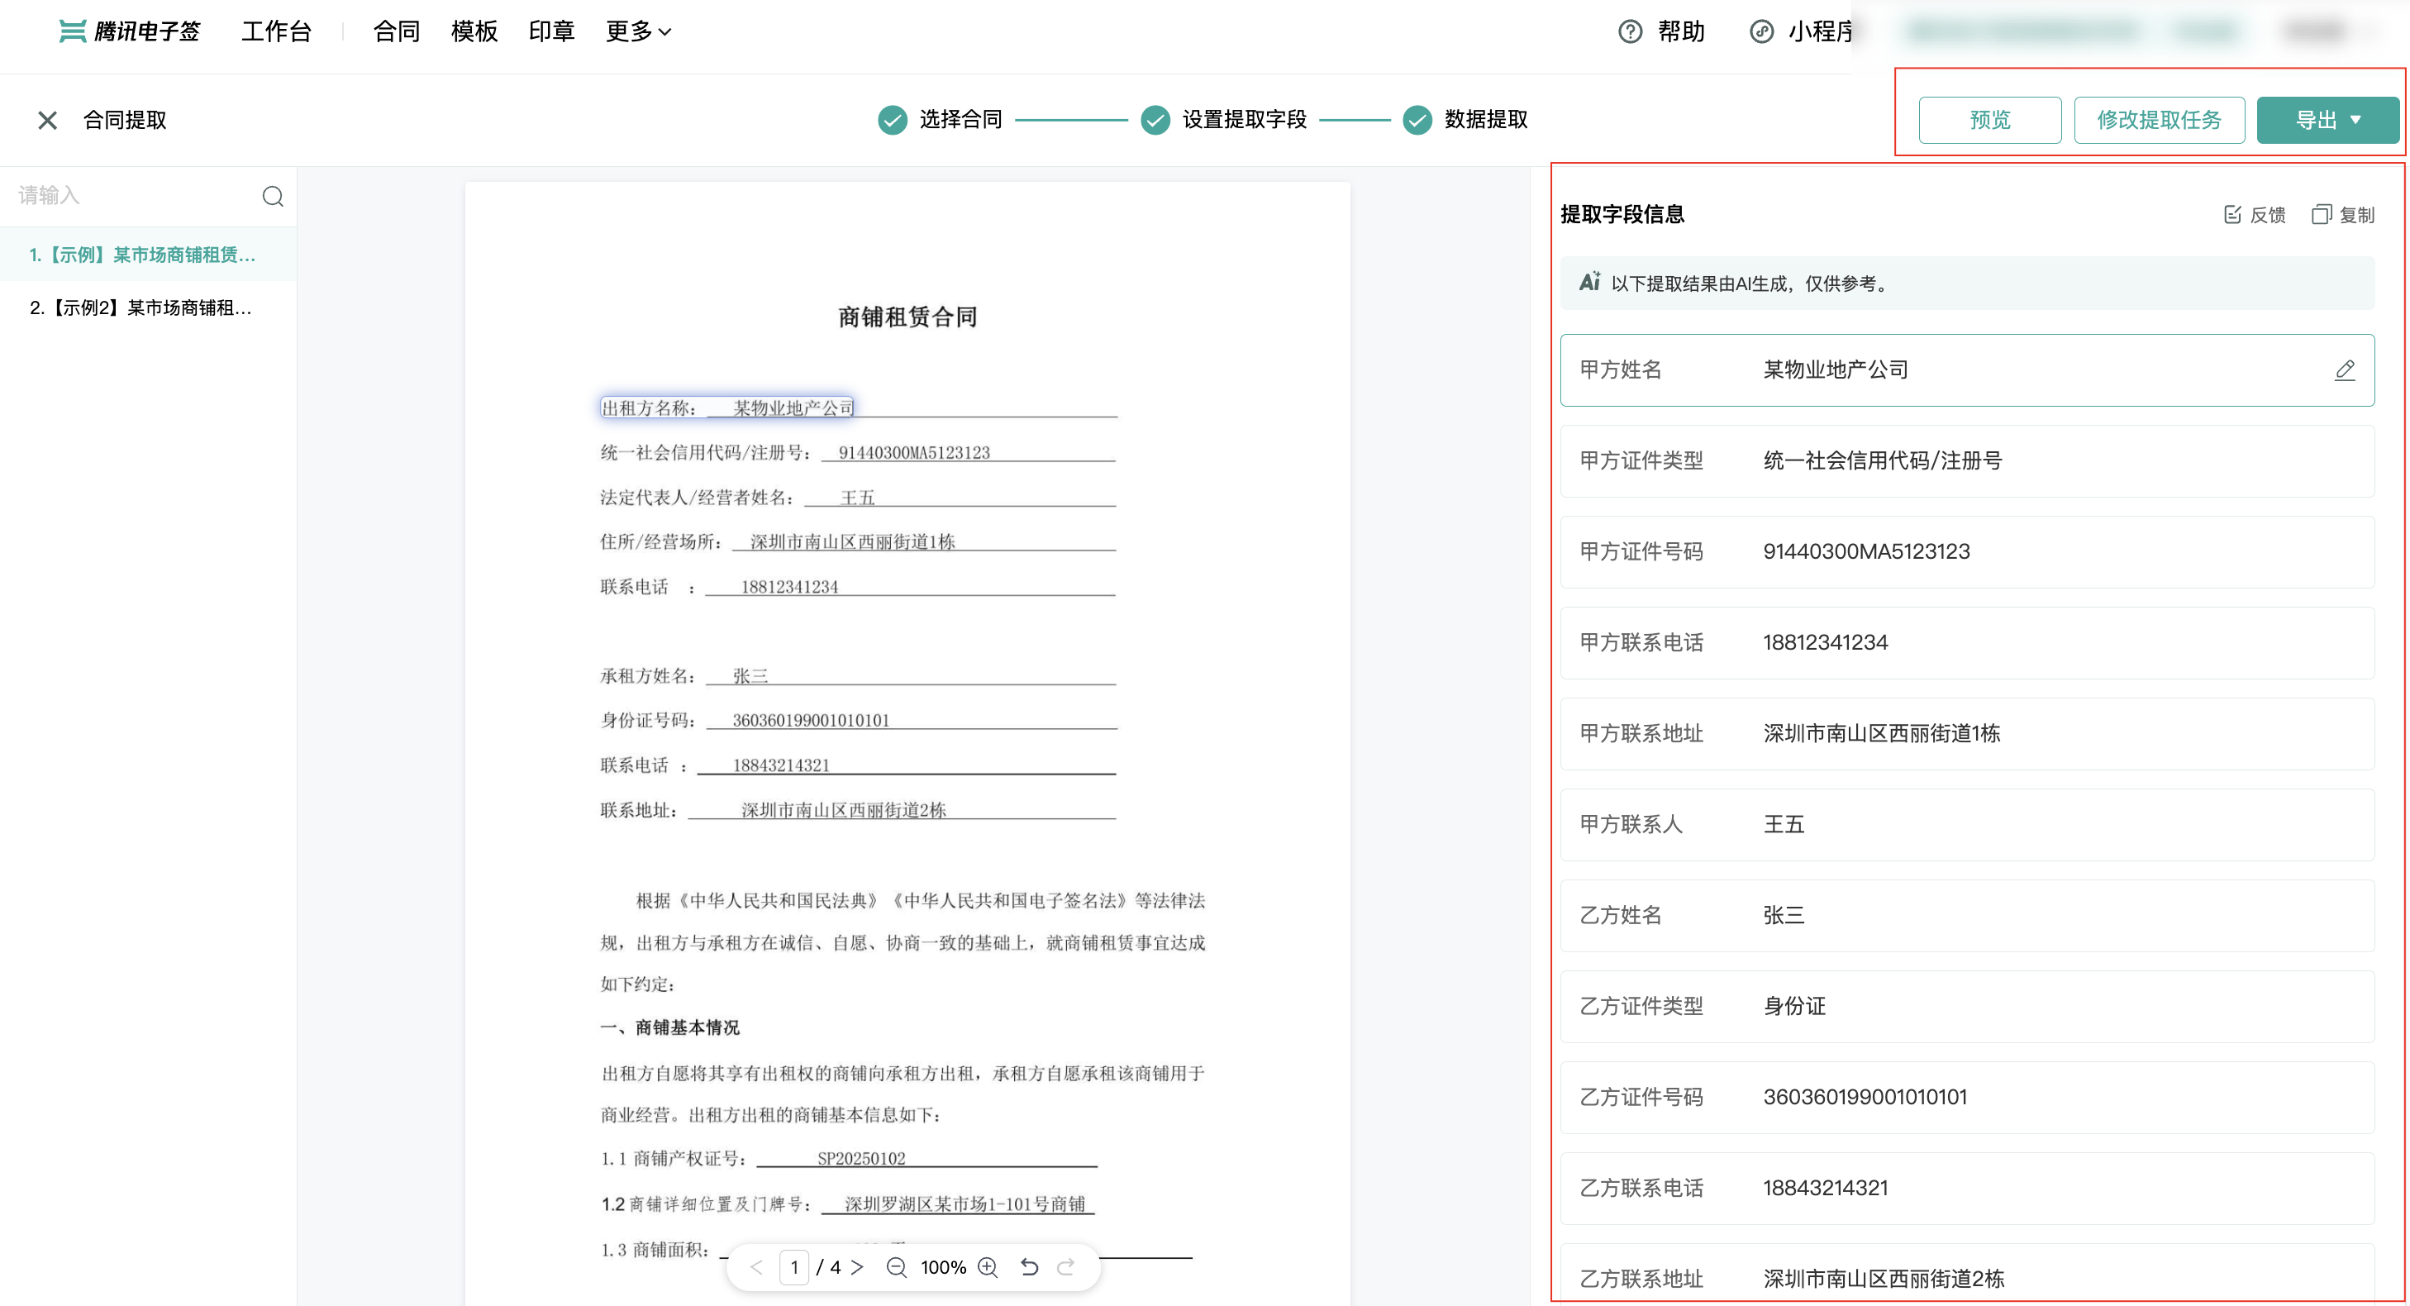The height and width of the screenshot is (1306, 2410).
Task: Close the 合同提取 page with X
Action: (x=47, y=120)
